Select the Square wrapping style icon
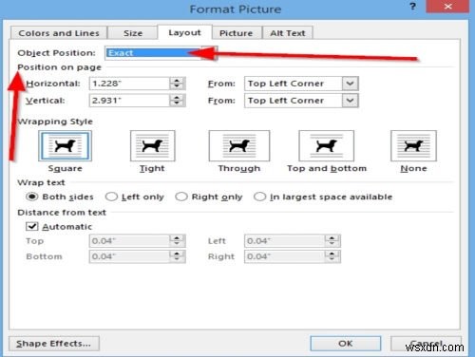 [65, 146]
